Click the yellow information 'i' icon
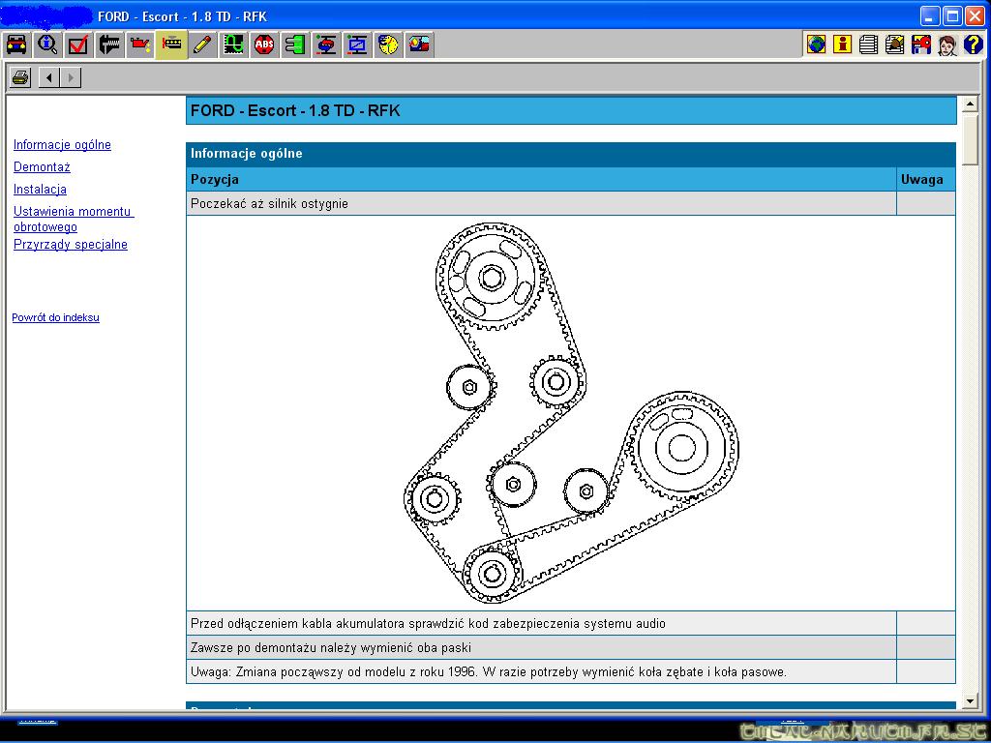 (x=842, y=45)
